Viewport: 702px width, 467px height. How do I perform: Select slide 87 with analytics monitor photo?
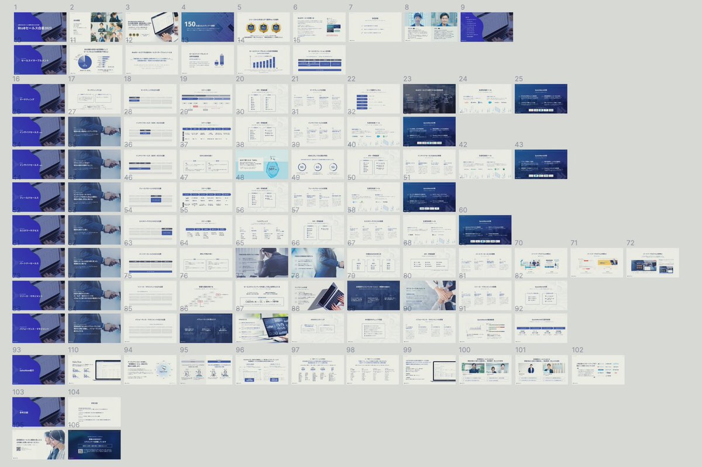coord(263,328)
